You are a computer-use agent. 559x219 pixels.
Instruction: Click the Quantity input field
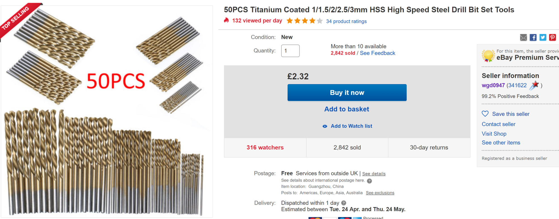coord(290,51)
